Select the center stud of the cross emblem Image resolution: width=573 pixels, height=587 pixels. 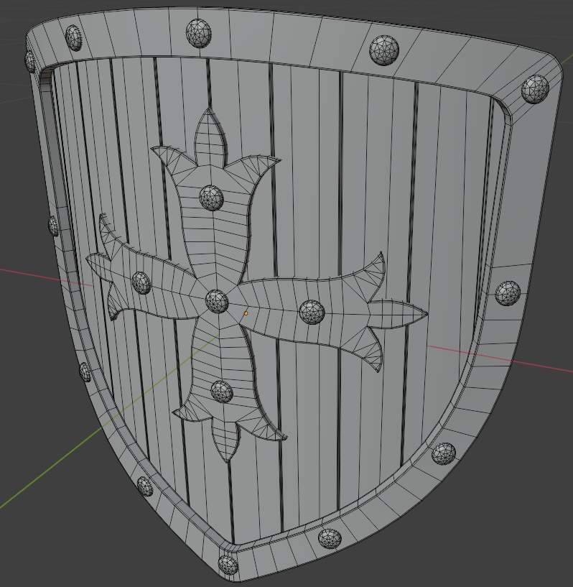pyautogui.click(x=217, y=301)
